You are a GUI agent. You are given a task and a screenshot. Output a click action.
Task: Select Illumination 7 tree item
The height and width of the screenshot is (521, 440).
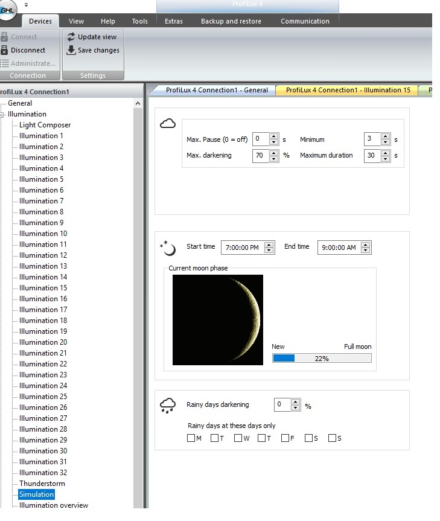click(x=41, y=201)
